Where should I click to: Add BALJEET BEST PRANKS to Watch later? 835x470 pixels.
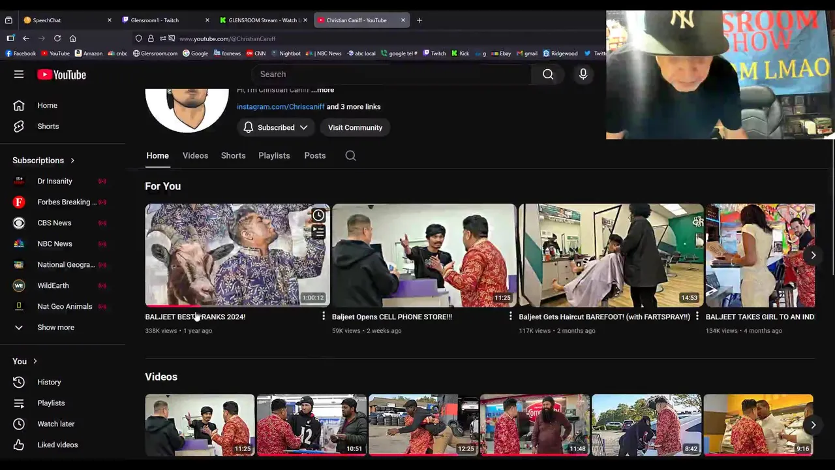pyautogui.click(x=318, y=215)
